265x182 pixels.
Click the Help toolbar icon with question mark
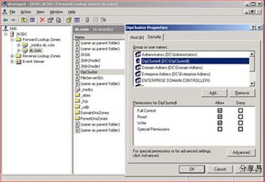click(69, 20)
